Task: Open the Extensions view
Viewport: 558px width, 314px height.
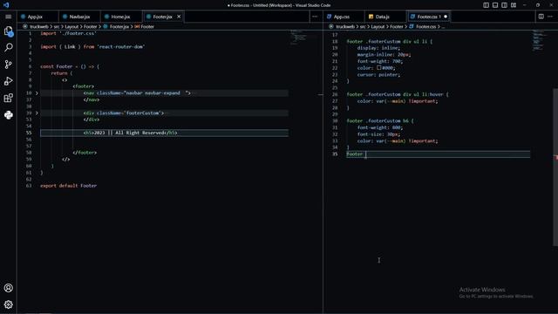Action: [x=9, y=98]
